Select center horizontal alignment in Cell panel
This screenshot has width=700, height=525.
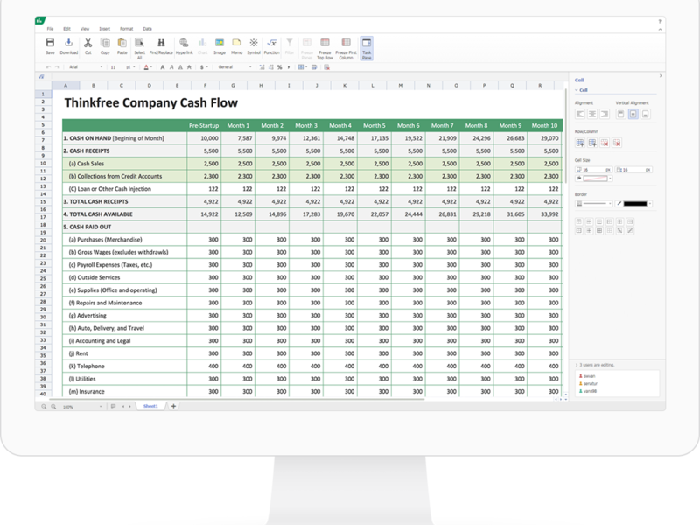pyautogui.click(x=592, y=115)
